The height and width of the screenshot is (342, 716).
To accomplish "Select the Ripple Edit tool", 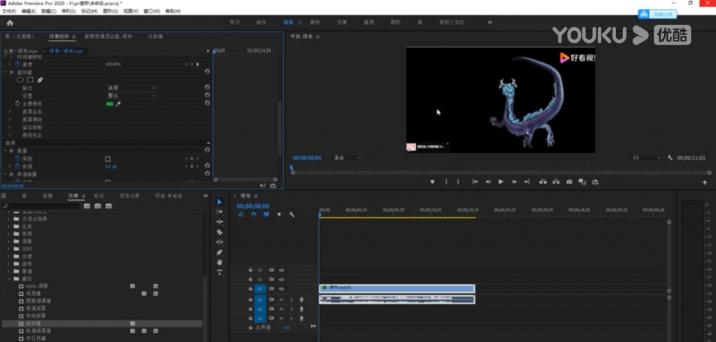I will (220, 222).
